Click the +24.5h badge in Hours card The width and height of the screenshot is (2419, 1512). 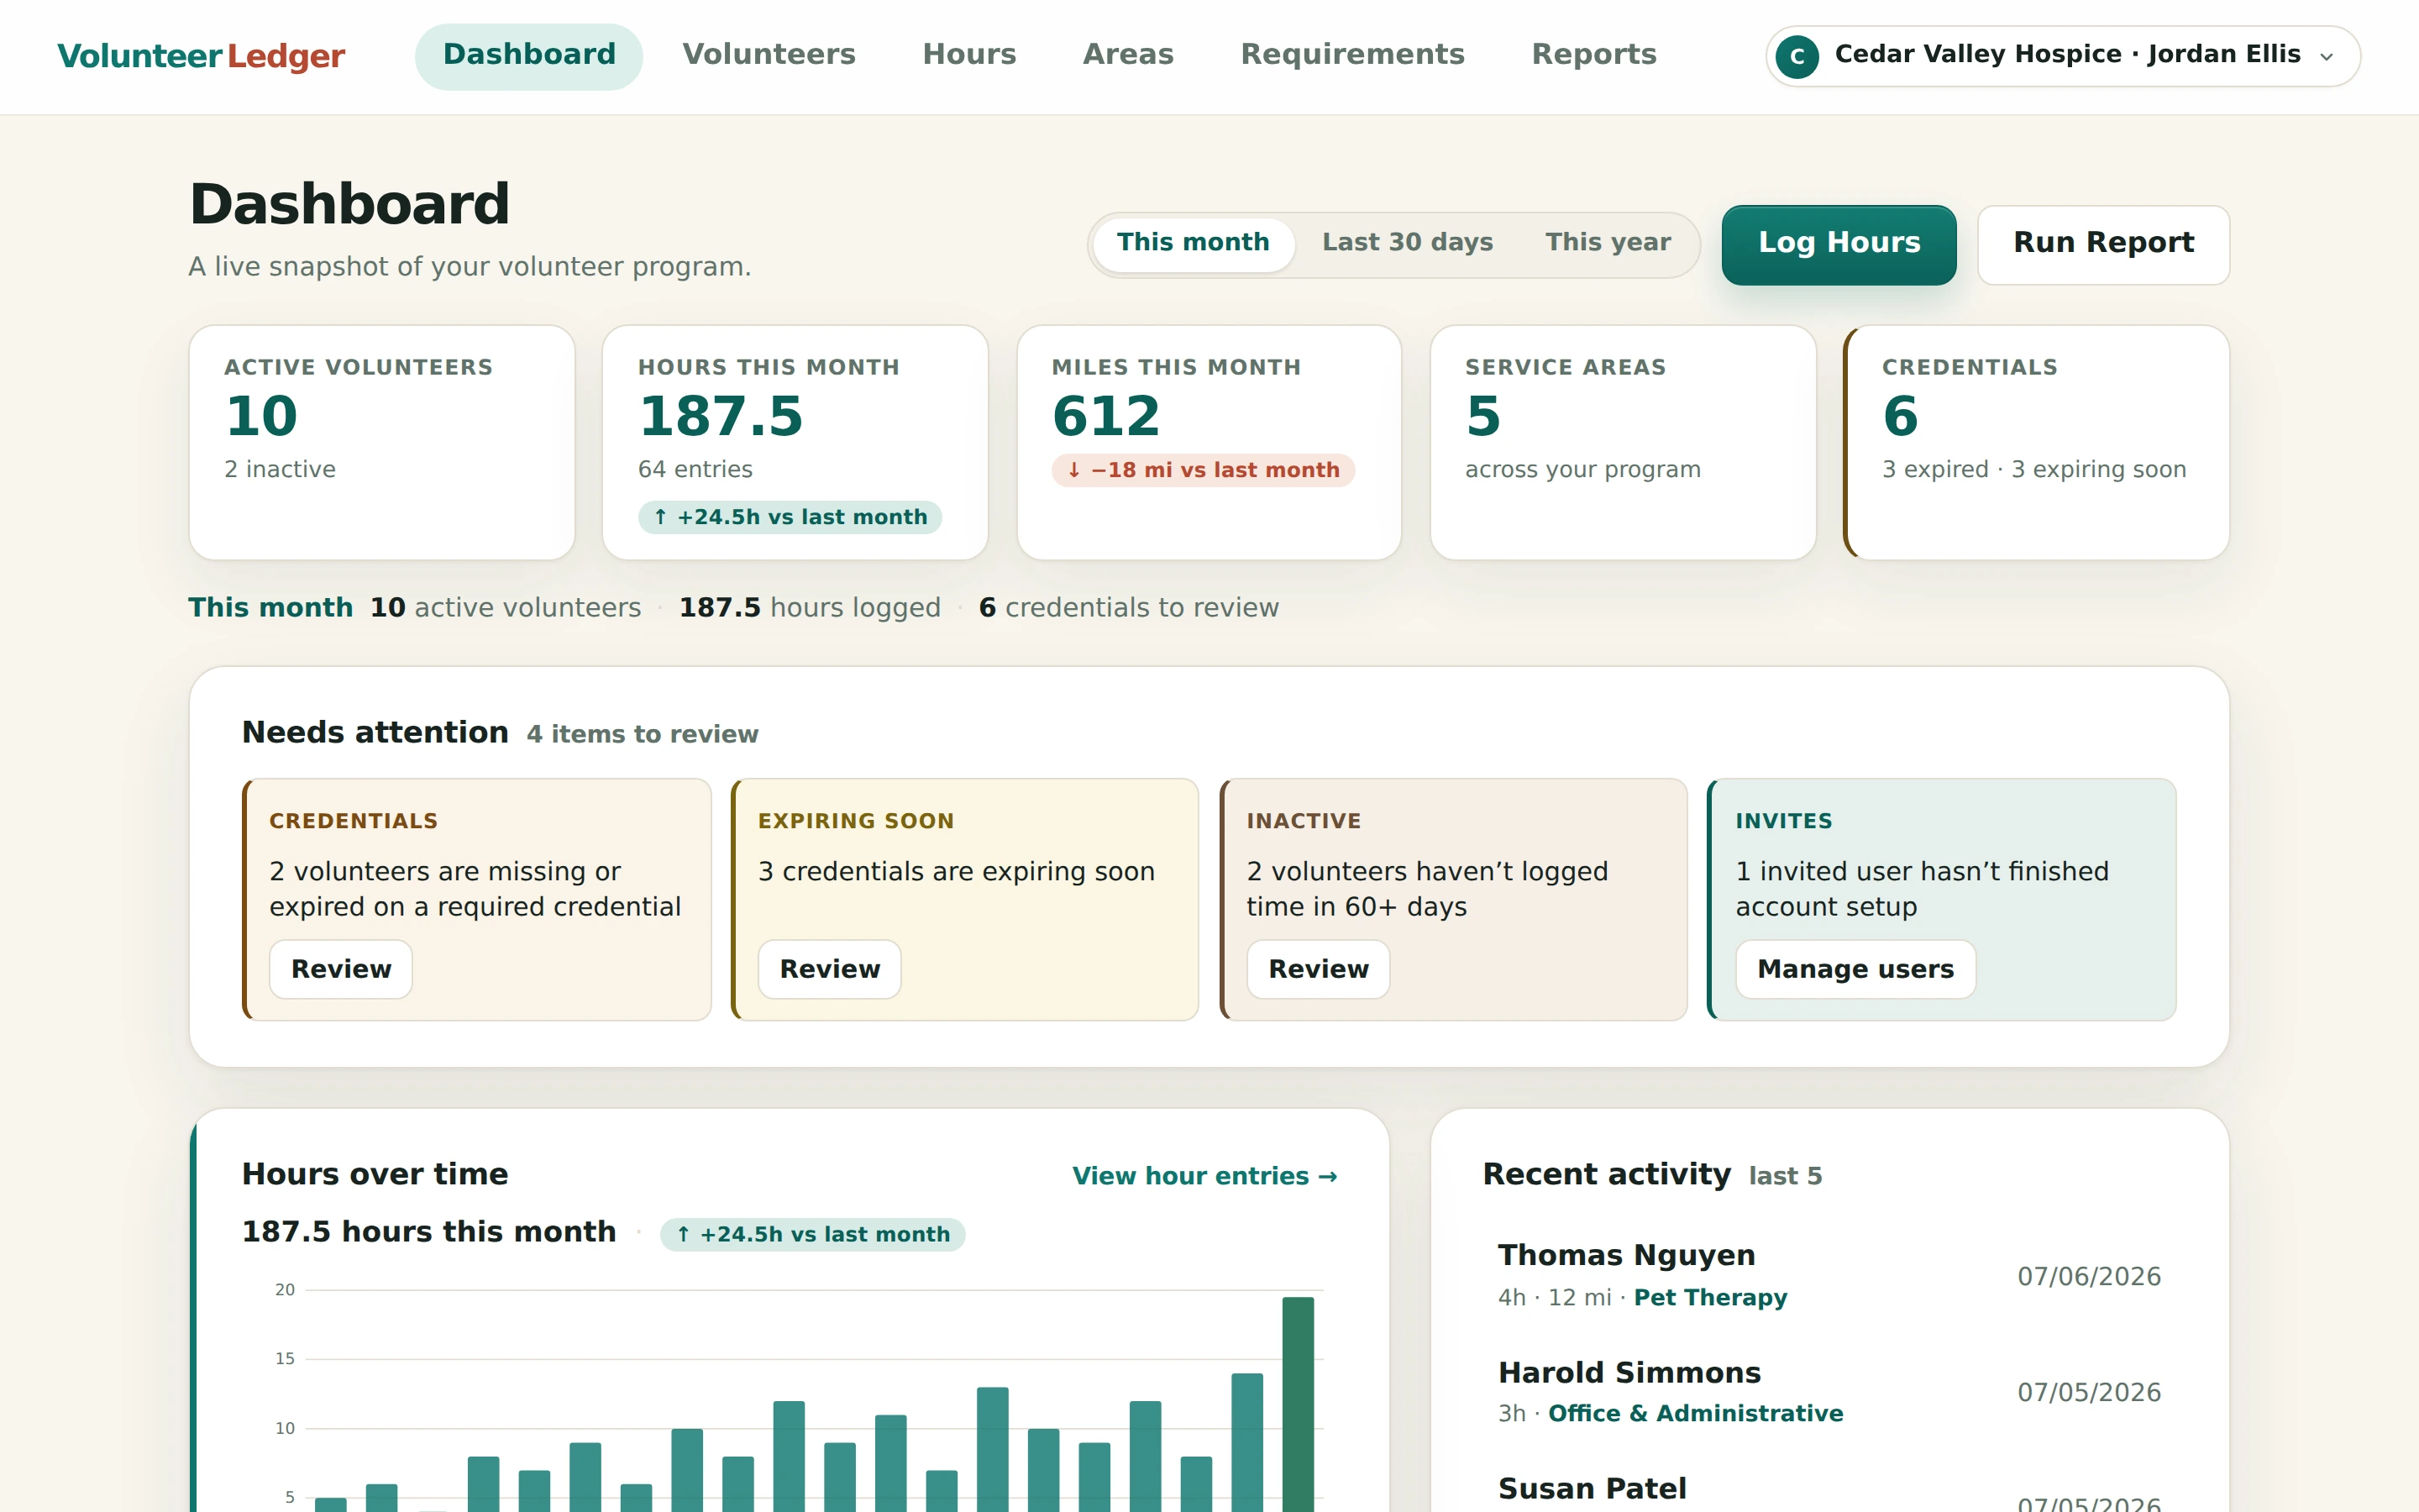[790, 518]
